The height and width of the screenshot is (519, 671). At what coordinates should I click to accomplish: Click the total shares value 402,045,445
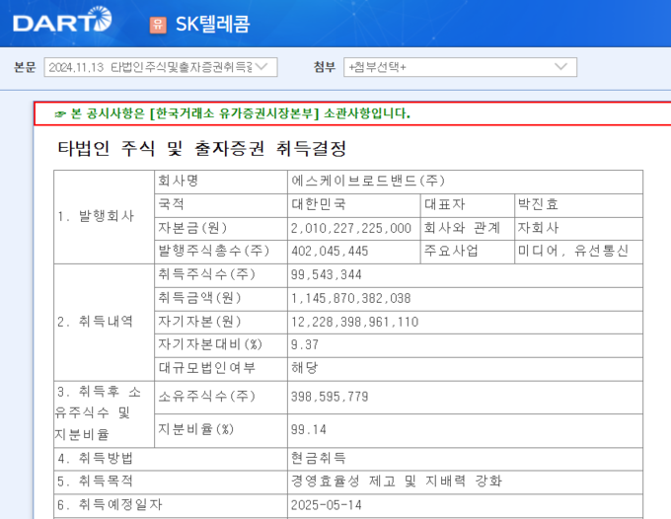pyautogui.click(x=330, y=251)
